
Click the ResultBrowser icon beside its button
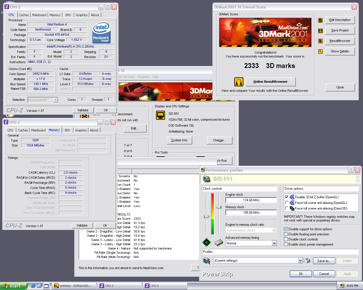click(320, 41)
